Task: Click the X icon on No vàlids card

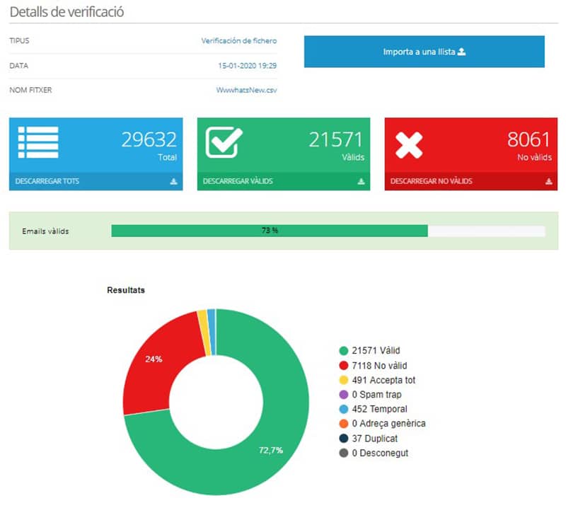Action: click(409, 145)
